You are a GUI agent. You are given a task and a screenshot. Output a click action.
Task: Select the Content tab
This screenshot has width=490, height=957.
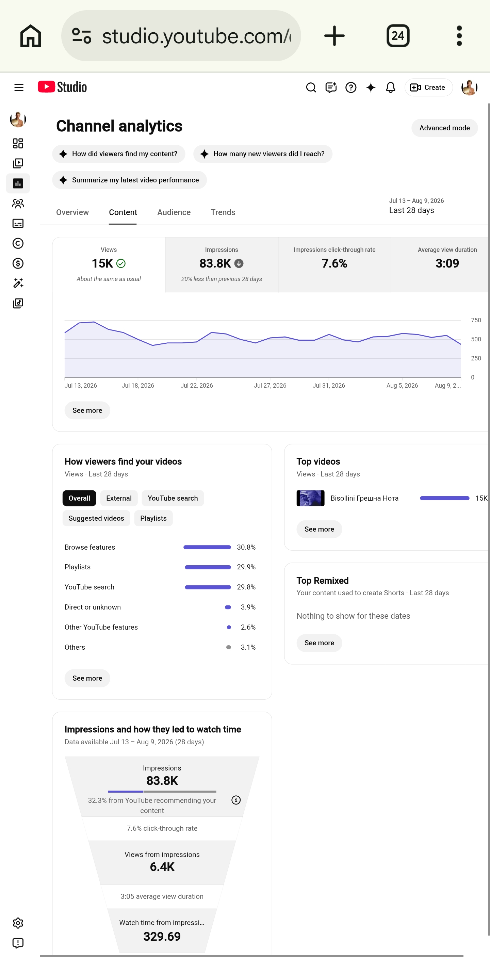point(123,212)
